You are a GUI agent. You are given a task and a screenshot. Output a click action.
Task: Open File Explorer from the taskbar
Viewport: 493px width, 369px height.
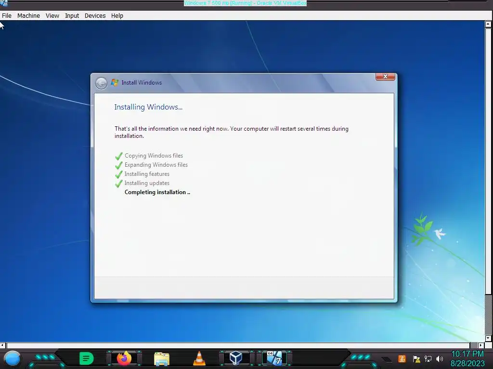162,359
